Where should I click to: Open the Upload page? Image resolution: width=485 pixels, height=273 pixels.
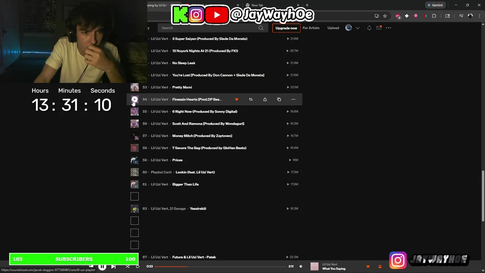tap(333, 28)
